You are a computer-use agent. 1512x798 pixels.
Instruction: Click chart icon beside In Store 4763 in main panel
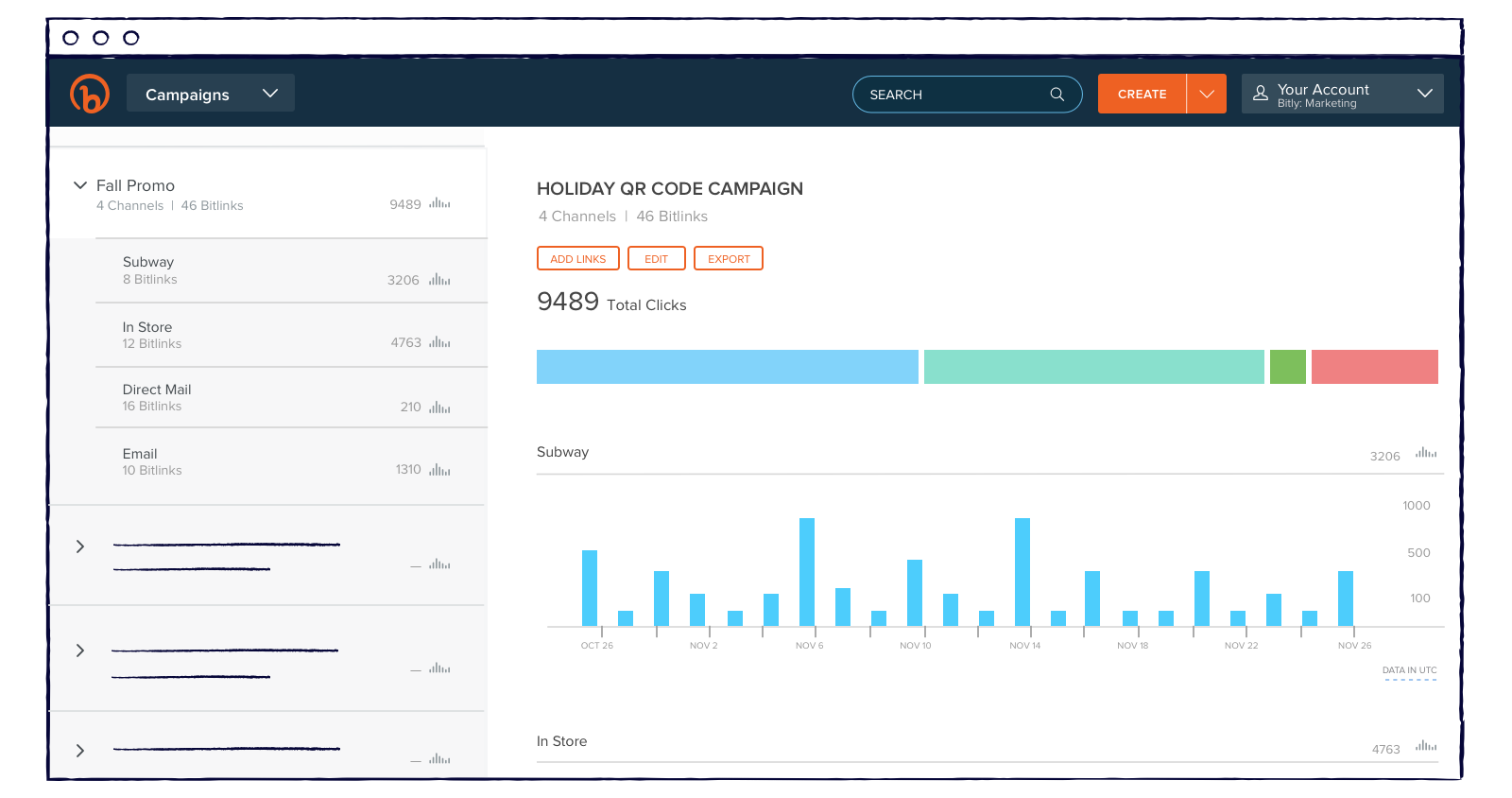[x=1426, y=746]
